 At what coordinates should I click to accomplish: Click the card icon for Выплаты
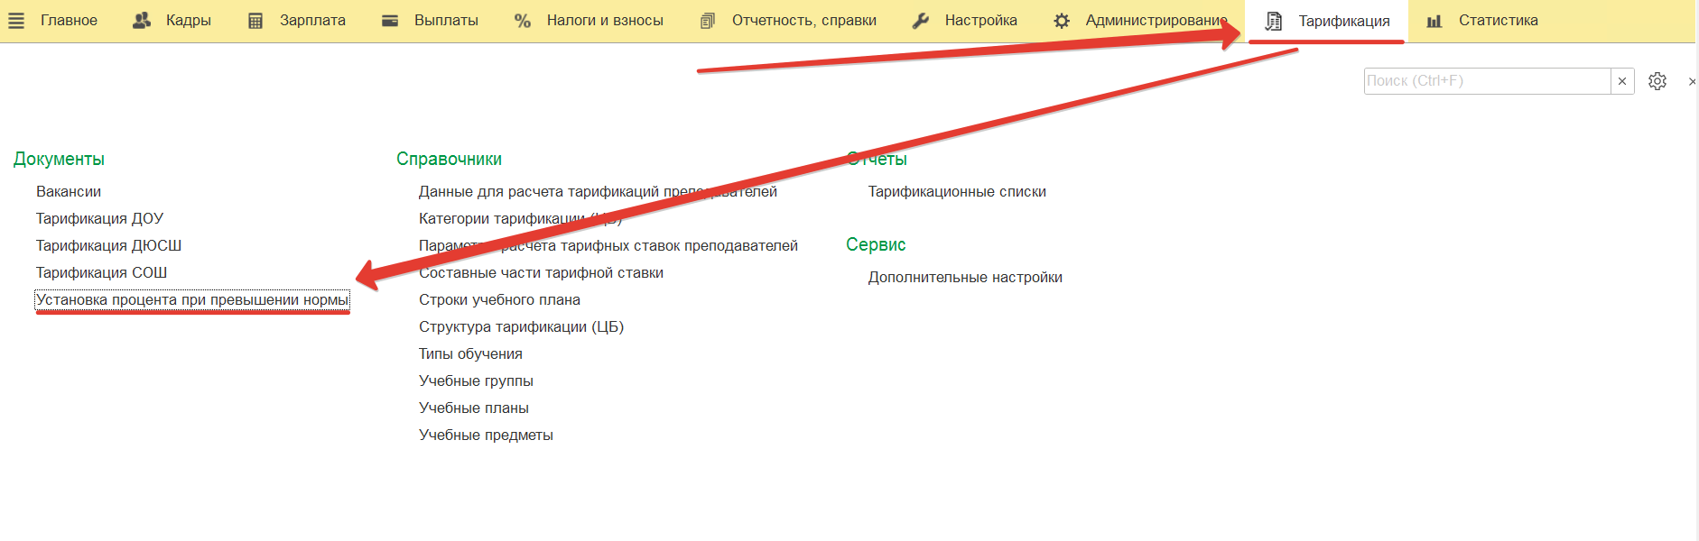390,21
